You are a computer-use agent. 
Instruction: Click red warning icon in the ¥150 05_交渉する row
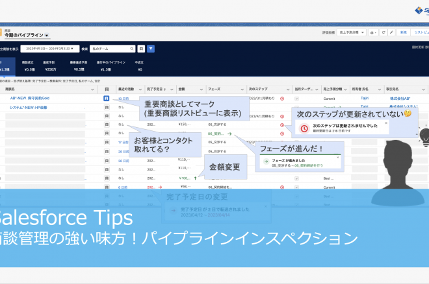(282, 125)
